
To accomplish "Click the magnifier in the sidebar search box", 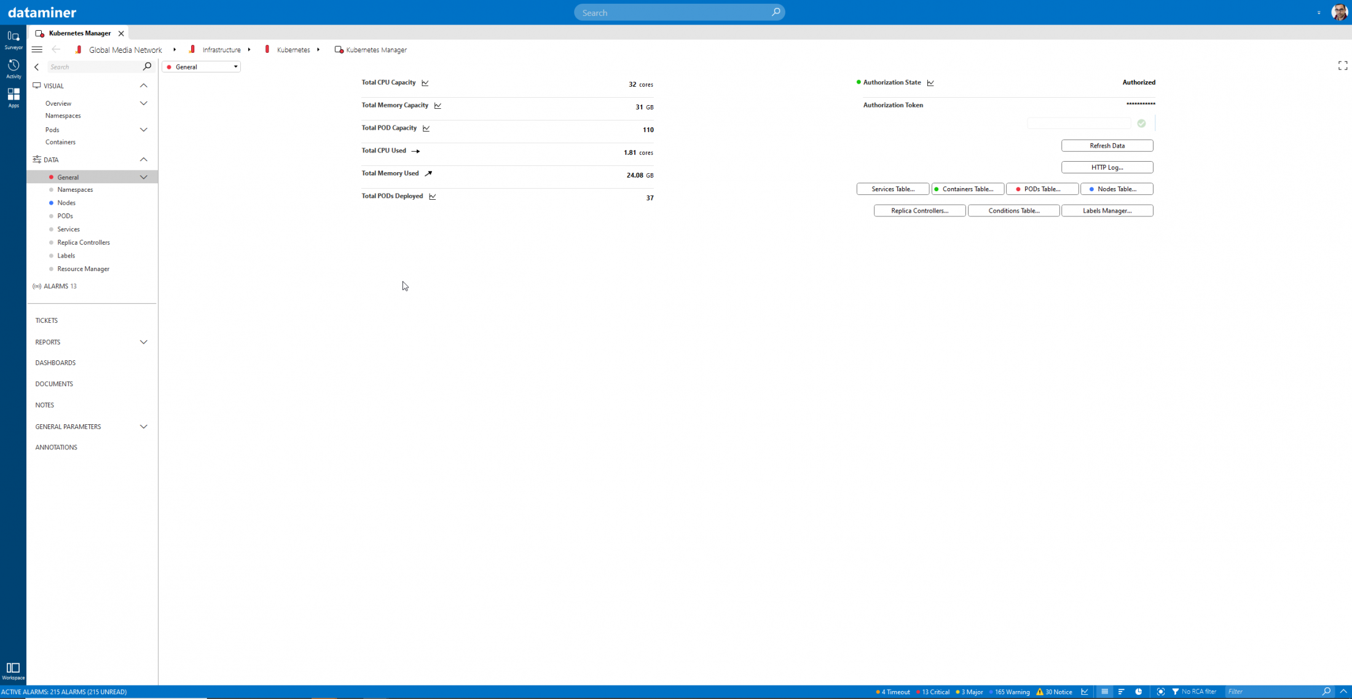I will (147, 66).
